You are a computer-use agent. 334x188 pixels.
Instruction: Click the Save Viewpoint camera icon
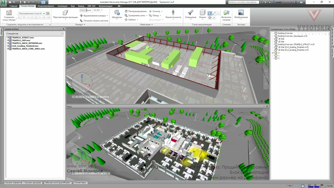9,13
